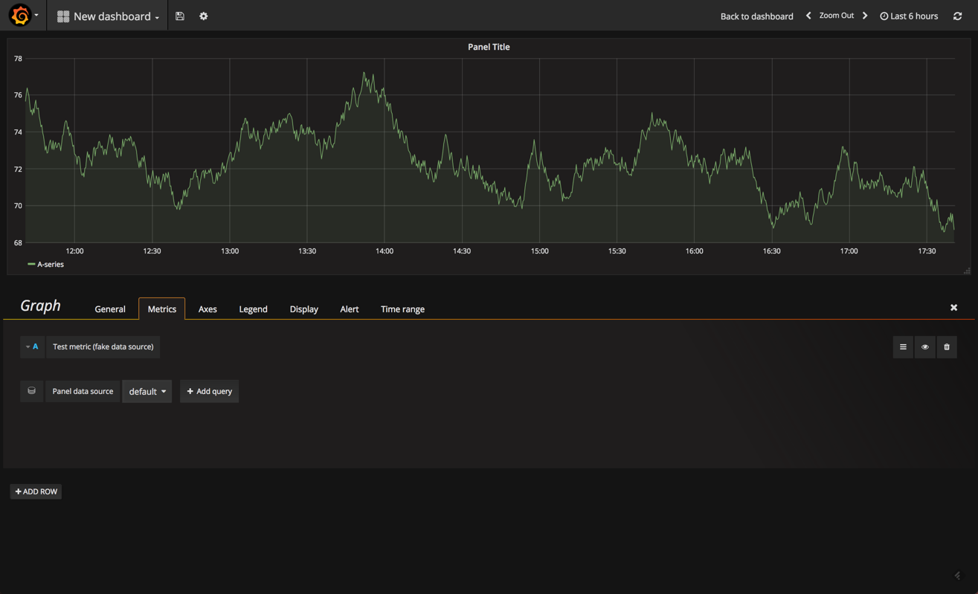Click the Add query button
This screenshot has width=978, height=594.
coord(209,391)
